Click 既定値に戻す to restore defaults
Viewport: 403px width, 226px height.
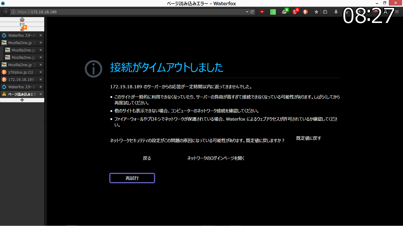[309, 138]
